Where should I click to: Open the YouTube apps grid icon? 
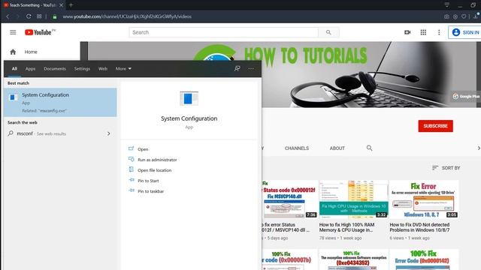tap(423, 32)
